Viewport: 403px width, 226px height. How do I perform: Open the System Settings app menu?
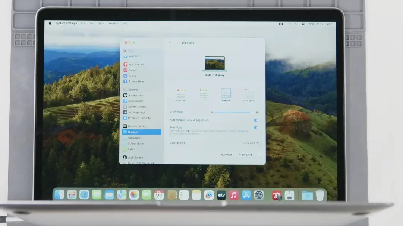[x=66, y=23]
